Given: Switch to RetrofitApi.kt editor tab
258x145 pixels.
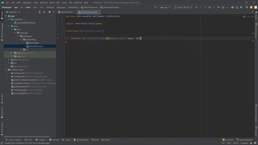Looking at the screenshot, I should click(x=67, y=12).
